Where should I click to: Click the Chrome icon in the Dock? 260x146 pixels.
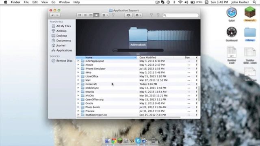tap(114, 141)
